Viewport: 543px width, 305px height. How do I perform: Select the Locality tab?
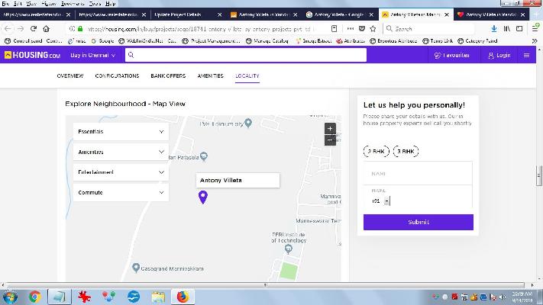(247, 75)
